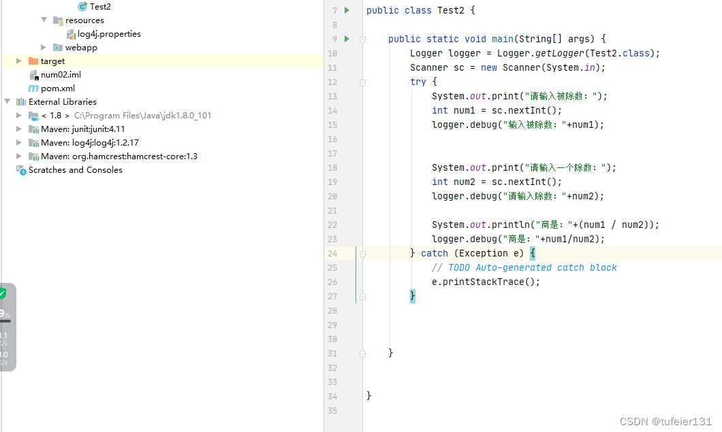Click the Scratches and Consoles icon
The height and width of the screenshot is (432, 722).
21,169
